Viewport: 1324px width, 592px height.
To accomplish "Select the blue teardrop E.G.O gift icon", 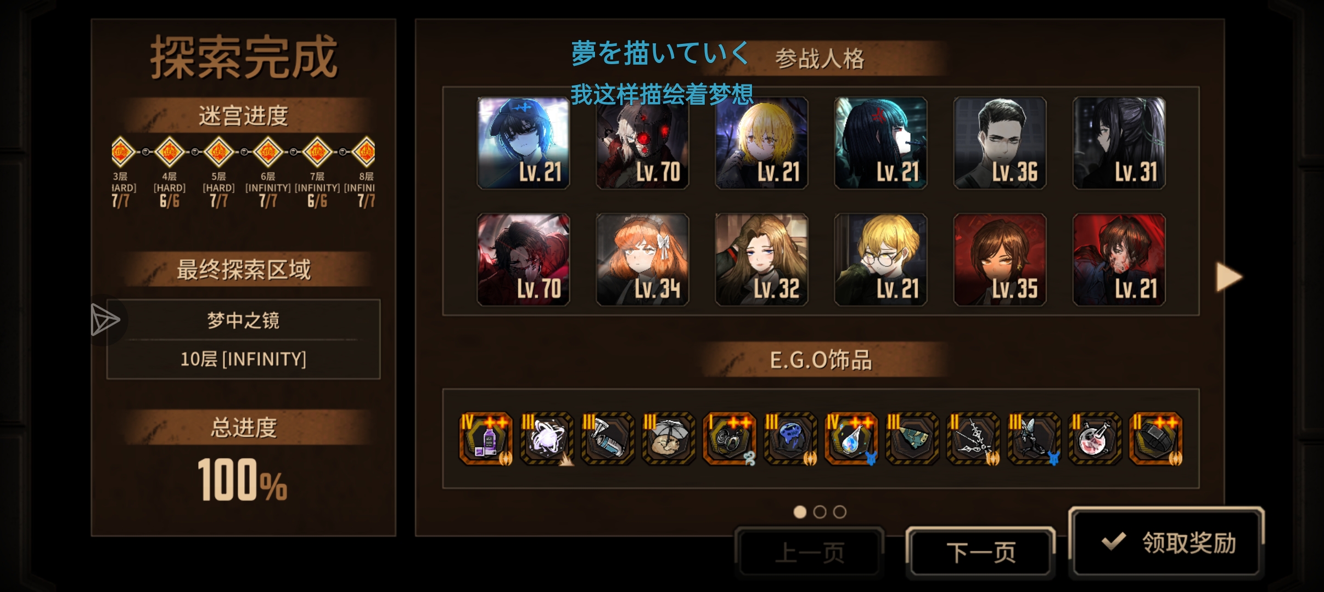I will (851, 439).
